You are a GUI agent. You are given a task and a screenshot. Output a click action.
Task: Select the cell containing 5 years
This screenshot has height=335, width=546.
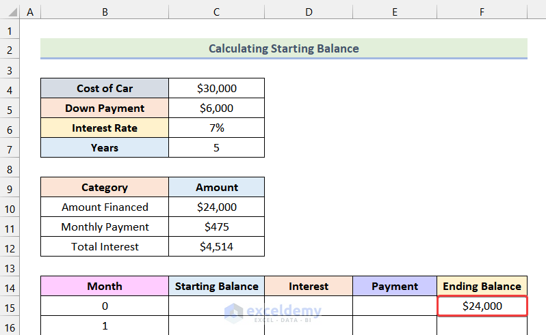point(217,147)
